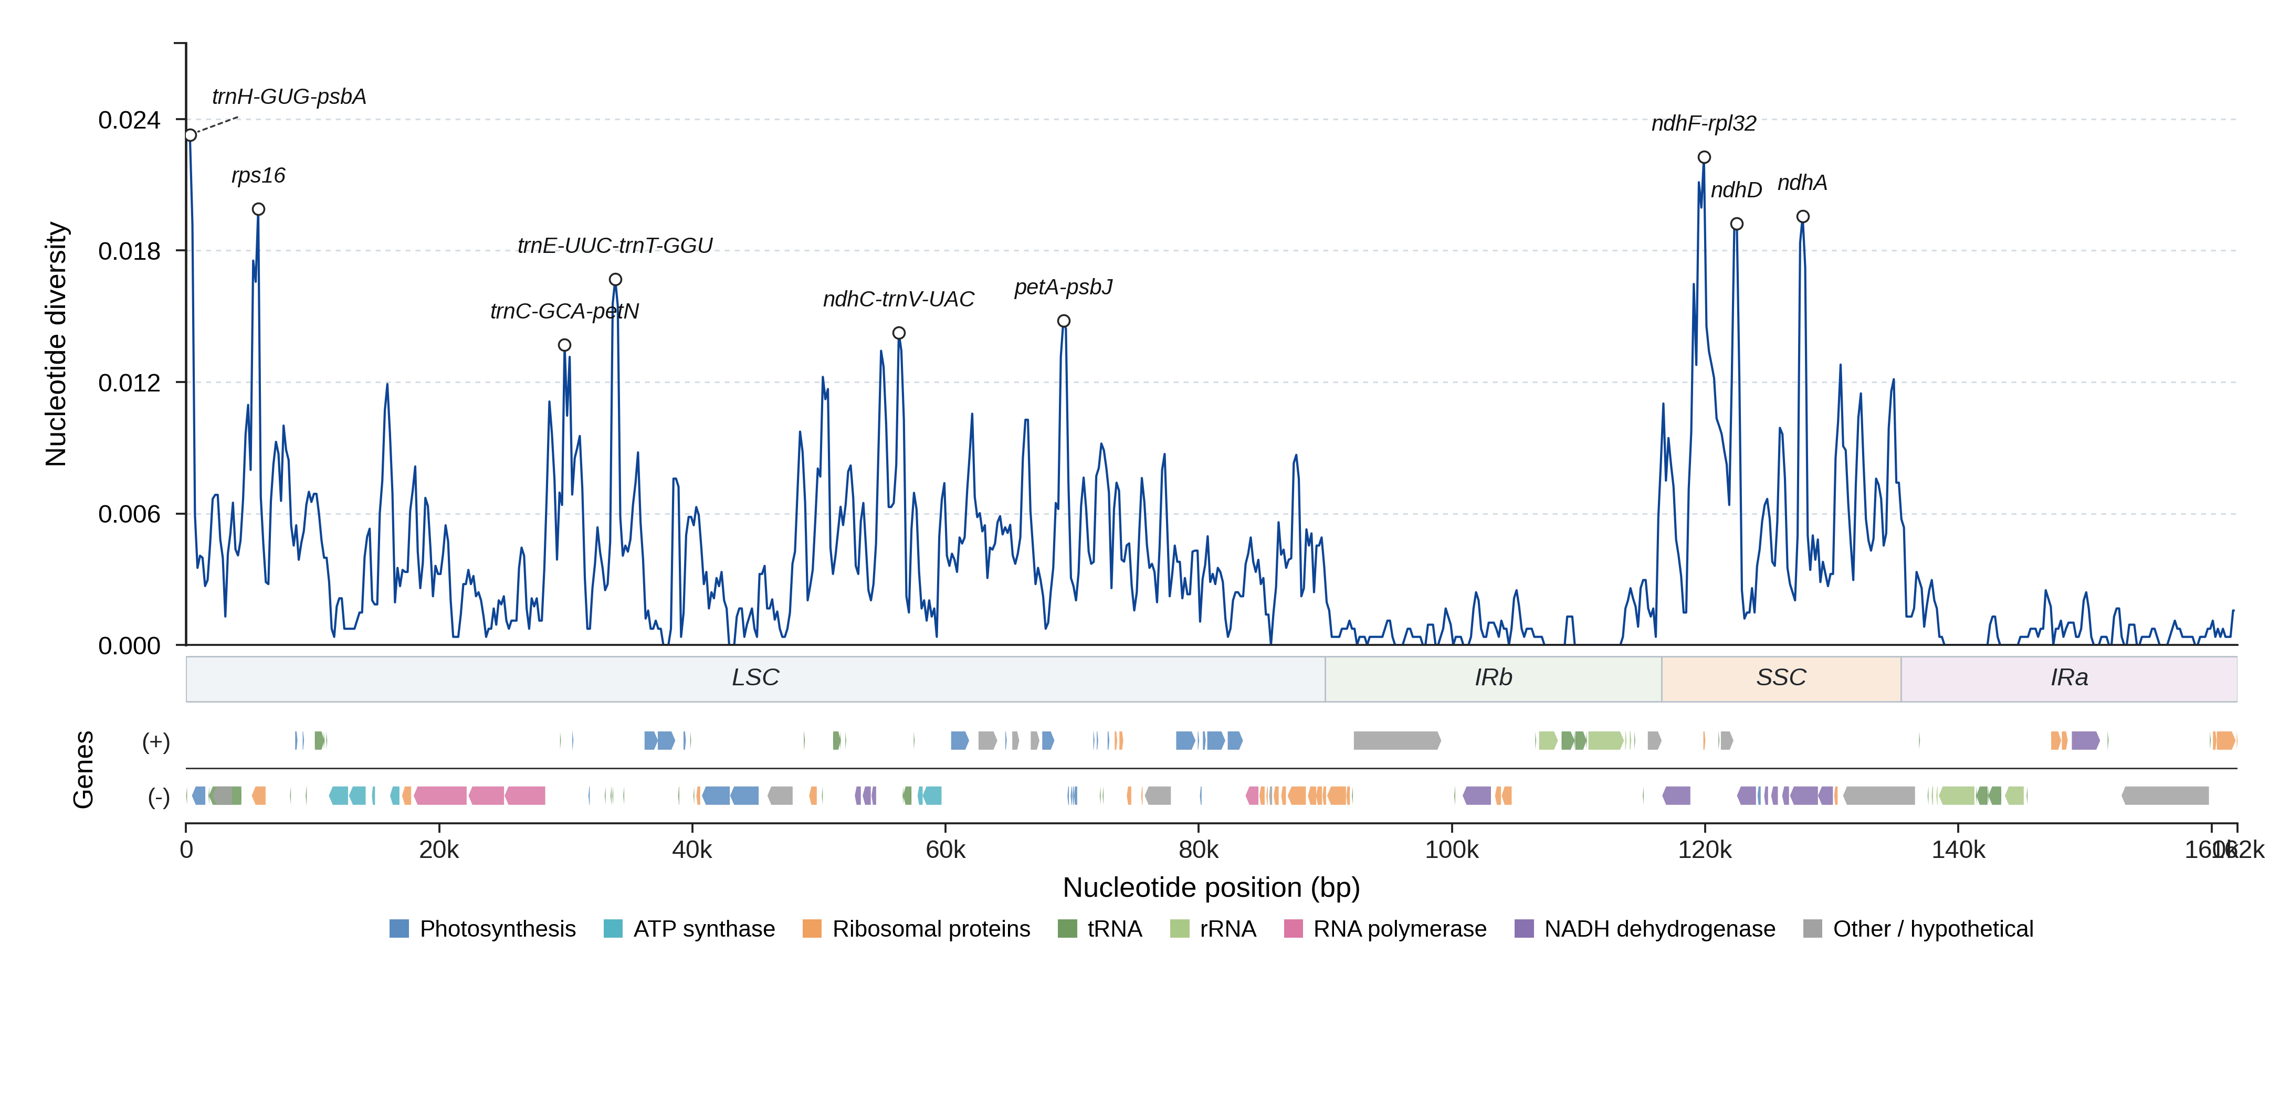Click the 'Photosynthesis' legend text
Image resolution: width=2269 pixels, height=1103 pixels.
(498, 929)
